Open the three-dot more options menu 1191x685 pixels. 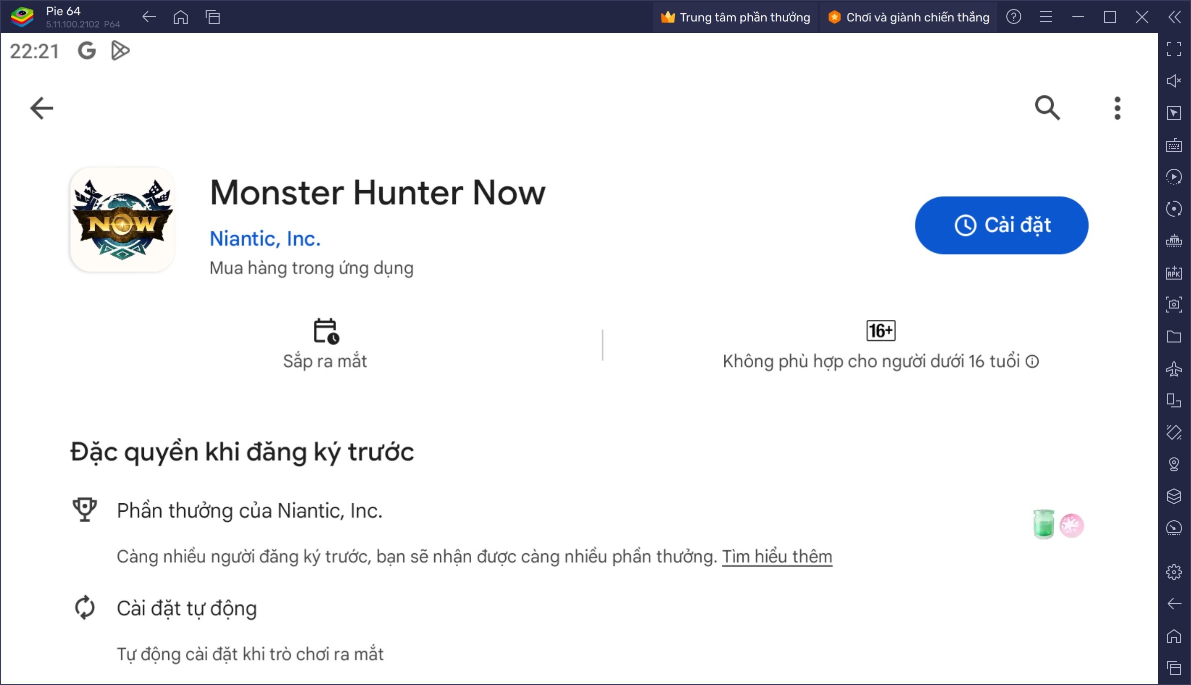point(1117,108)
